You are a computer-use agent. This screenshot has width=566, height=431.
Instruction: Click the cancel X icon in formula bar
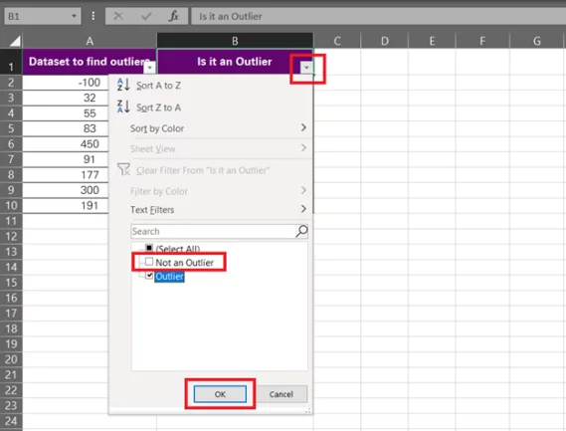point(118,16)
